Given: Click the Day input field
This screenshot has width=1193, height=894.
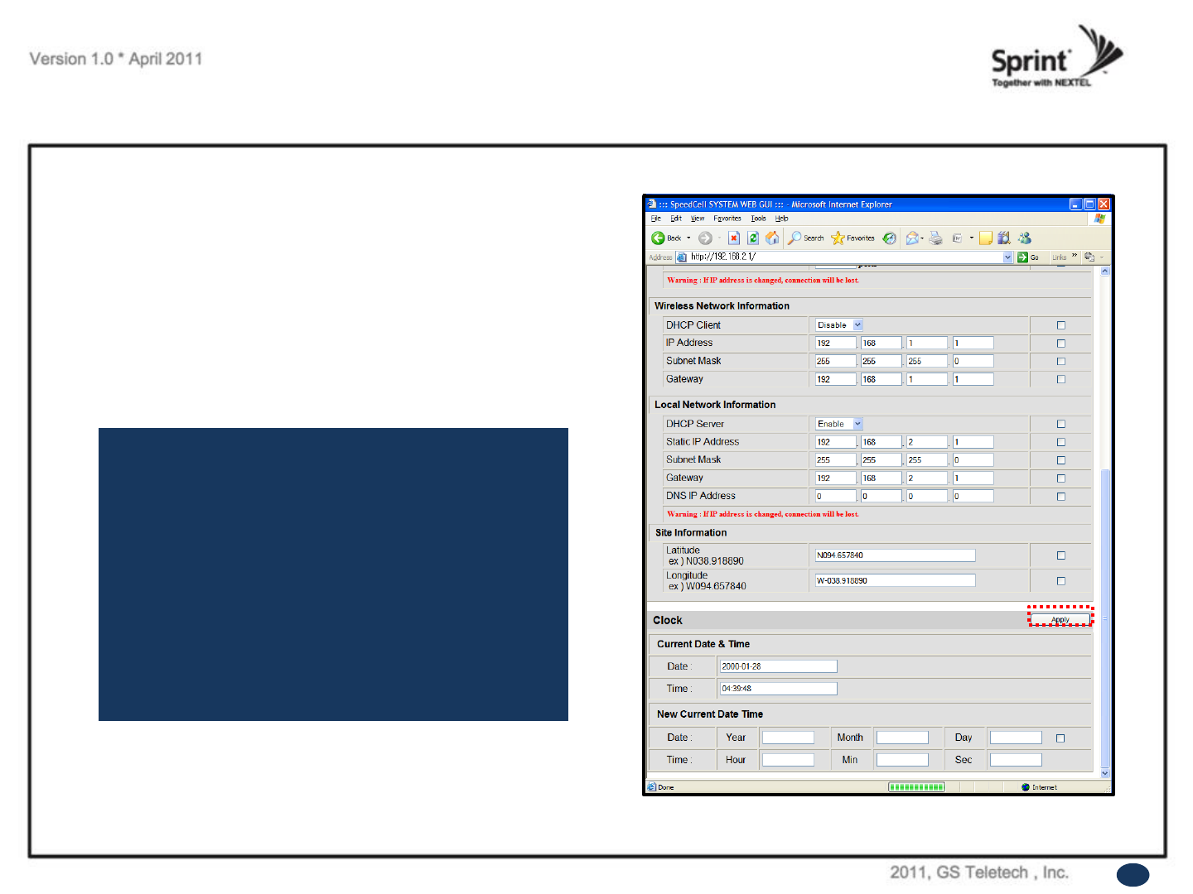Looking at the screenshot, I should 1016,738.
